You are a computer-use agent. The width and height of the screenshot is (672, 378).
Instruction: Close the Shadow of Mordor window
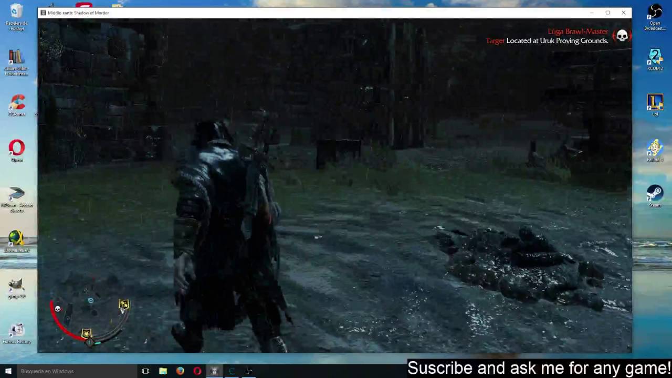[x=624, y=13]
